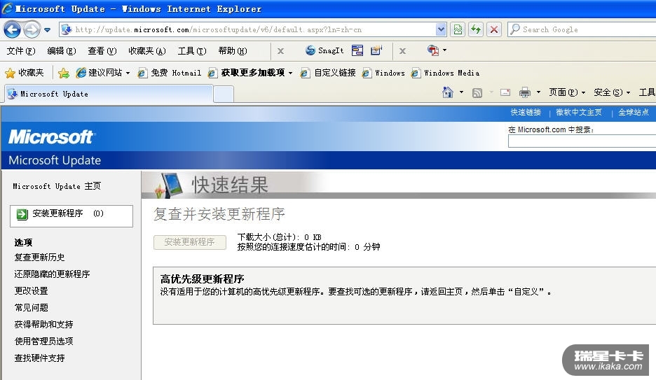
Task: Click the browser Forward arrow button
Action: coord(32,29)
